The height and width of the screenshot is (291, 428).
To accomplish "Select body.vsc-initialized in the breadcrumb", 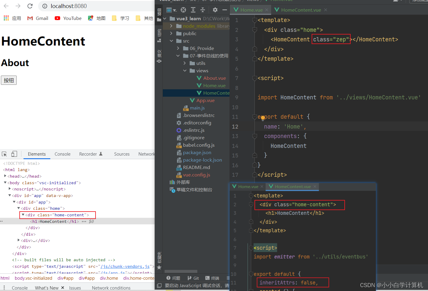I will pos(33,278).
